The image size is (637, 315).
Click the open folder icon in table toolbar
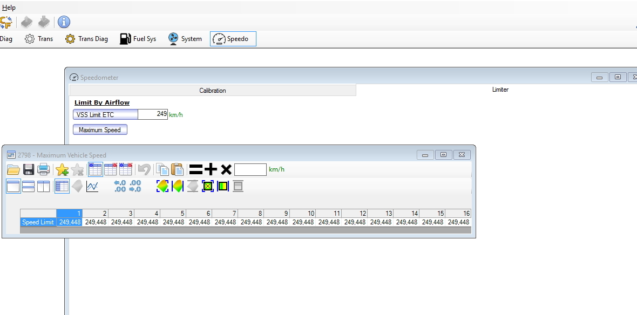pyautogui.click(x=13, y=169)
